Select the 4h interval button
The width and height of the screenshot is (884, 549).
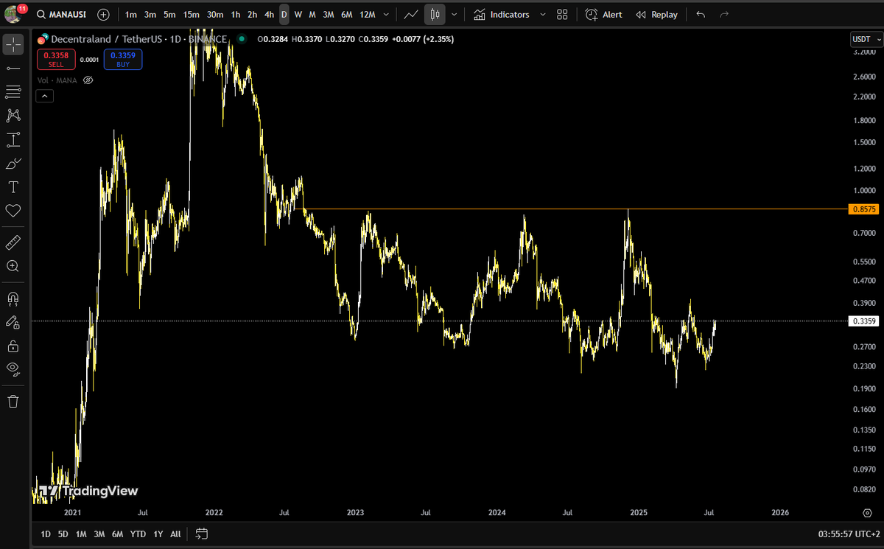(x=270, y=14)
